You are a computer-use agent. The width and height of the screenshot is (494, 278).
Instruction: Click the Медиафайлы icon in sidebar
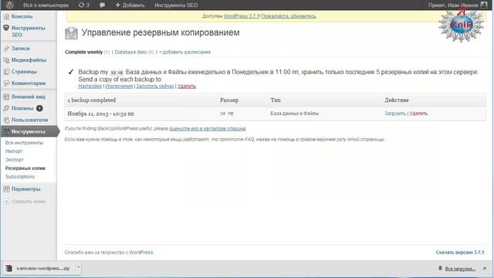(6, 60)
